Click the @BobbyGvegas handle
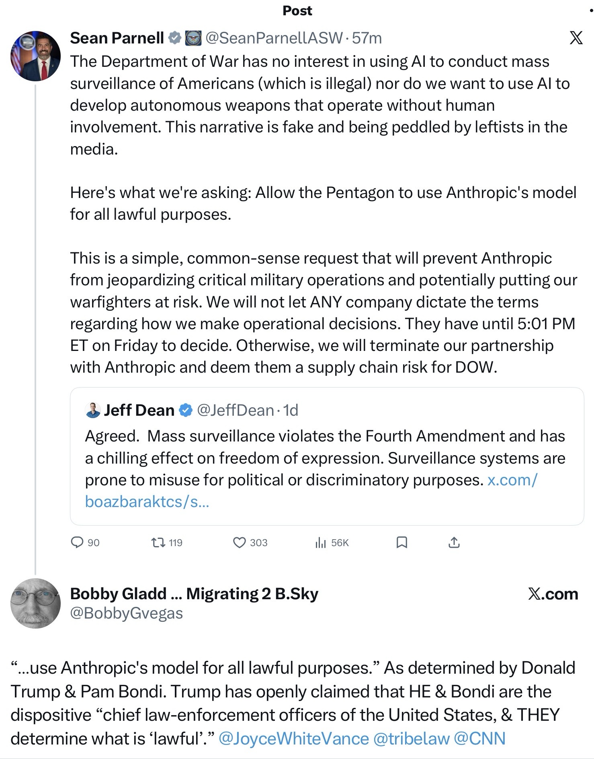 [127, 613]
